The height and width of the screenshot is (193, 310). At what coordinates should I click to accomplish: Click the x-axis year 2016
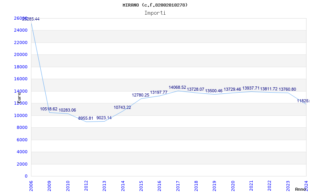159,186
